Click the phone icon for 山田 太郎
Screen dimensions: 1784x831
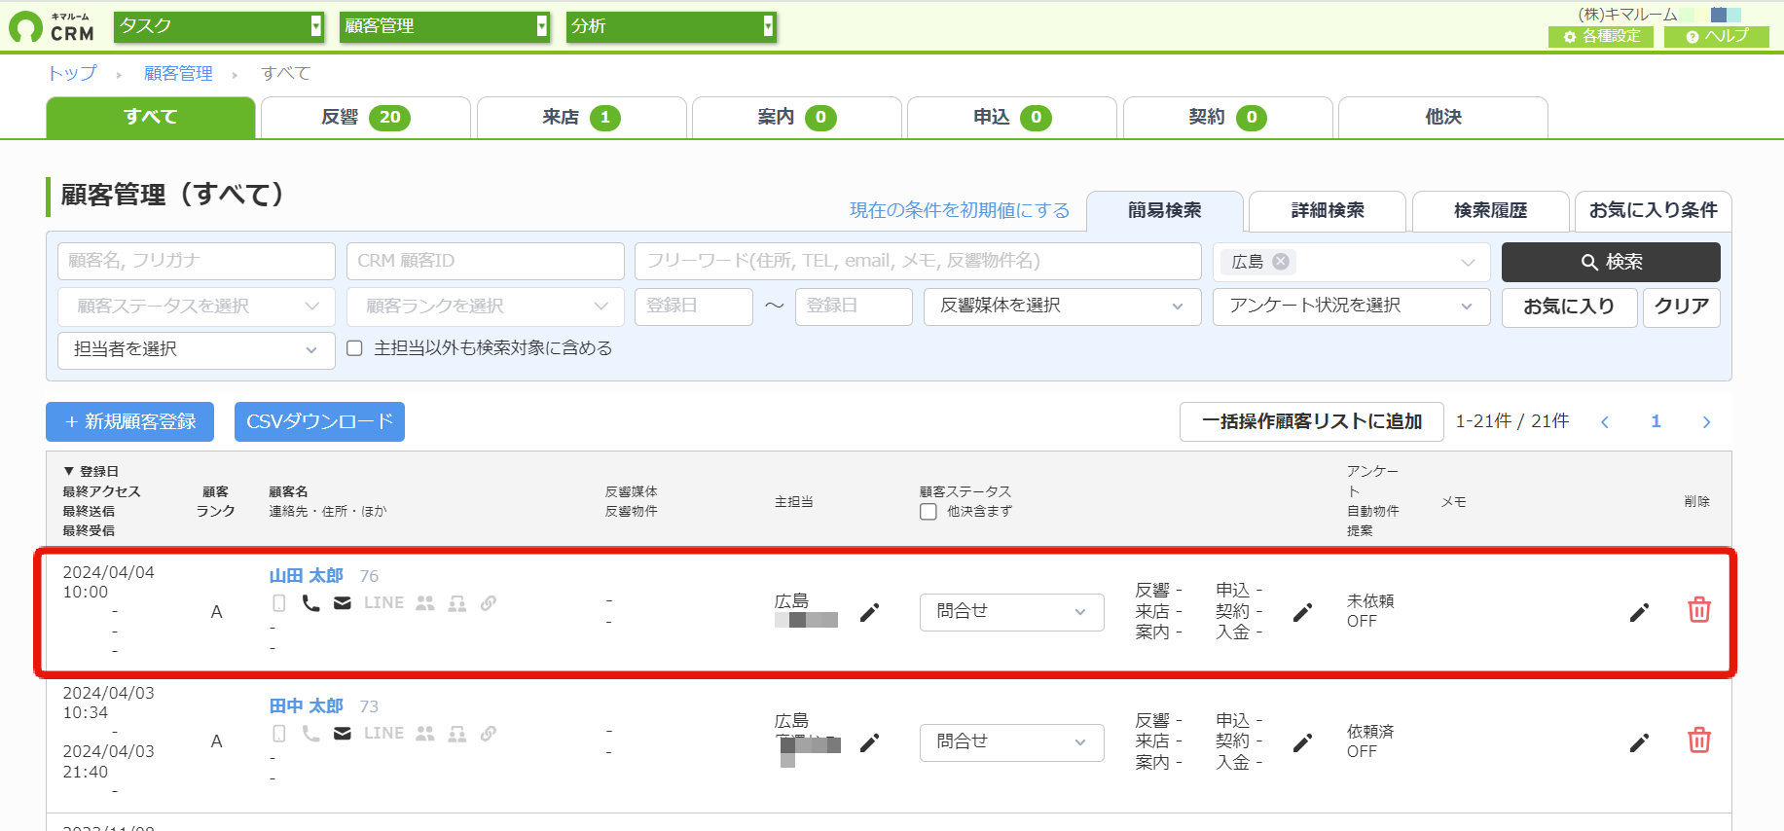click(x=310, y=603)
